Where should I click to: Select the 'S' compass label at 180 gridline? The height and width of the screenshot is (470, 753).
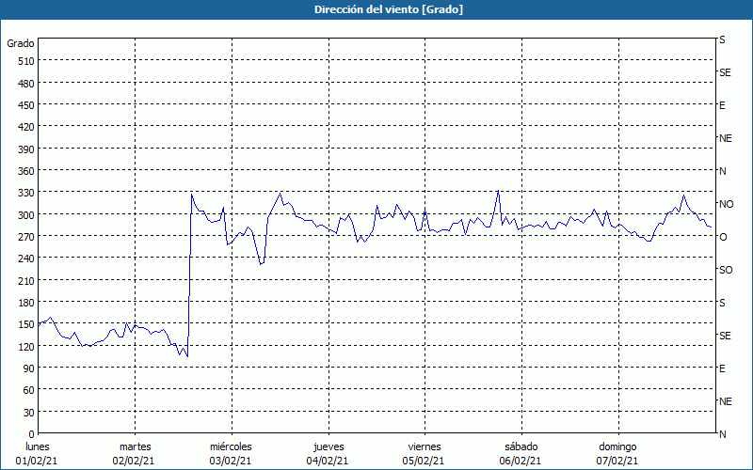(x=722, y=303)
